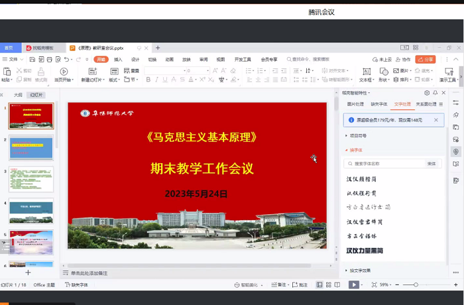464x305 pixels.
Task: Open the settings gear in the side panel
Action: click(427, 93)
